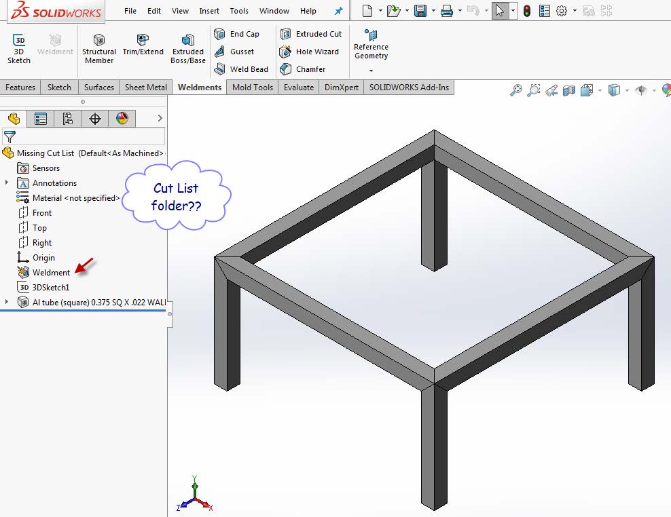Open the Trim/Extend tool
The image size is (671, 517).
[143, 47]
